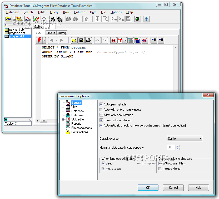Click the green-red lightning toolbar icon in main toolbar
This screenshot has width=219, height=199.
click(37, 19)
